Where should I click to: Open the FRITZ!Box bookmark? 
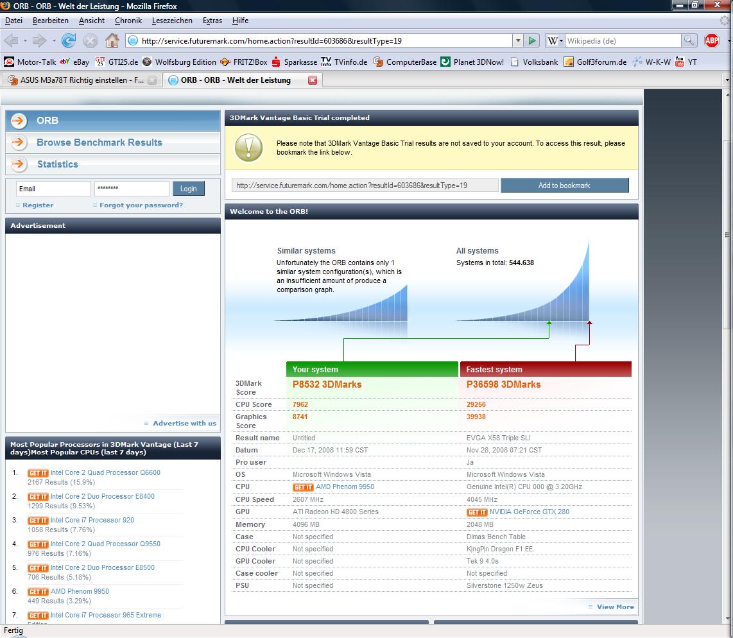click(243, 62)
